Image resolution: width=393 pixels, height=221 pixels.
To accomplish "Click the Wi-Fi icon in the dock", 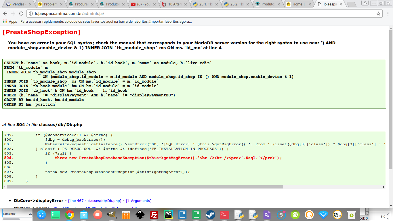I will [x=323, y=215].
